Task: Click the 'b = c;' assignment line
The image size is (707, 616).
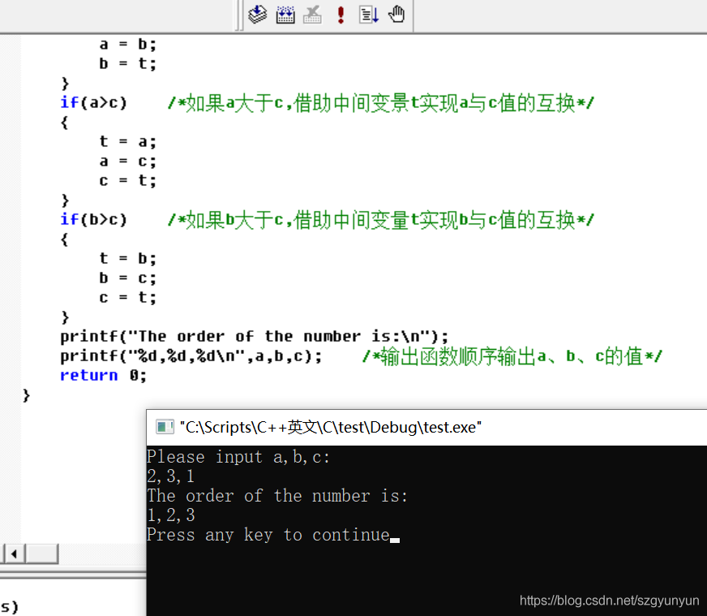Action: [127, 278]
